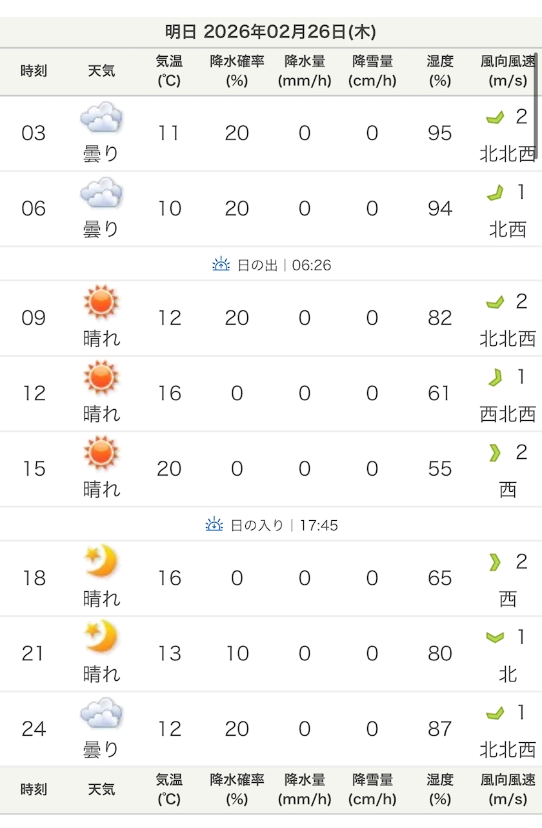Viewport: 542px width, 828px height.
Task: Click the moon icon at 18:00
Action: pyautogui.click(x=101, y=561)
